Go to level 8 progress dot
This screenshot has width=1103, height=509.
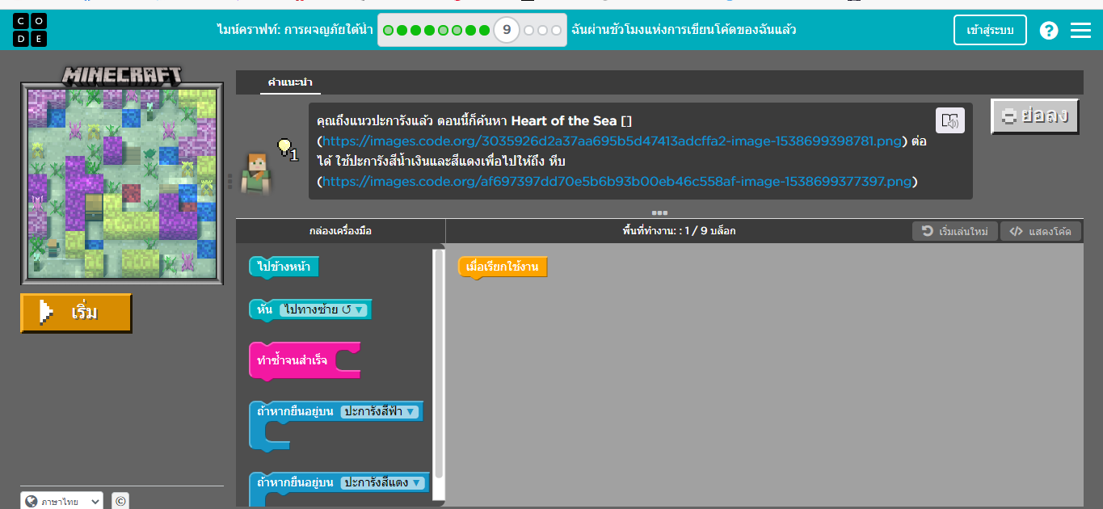pyautogui.click(x=484, y=31)
